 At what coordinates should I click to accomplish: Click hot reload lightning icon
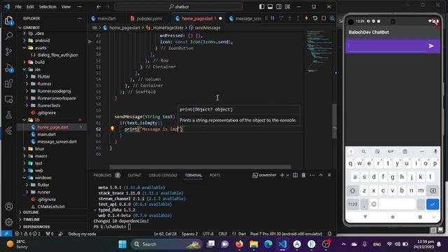click(x=307, y=18)
